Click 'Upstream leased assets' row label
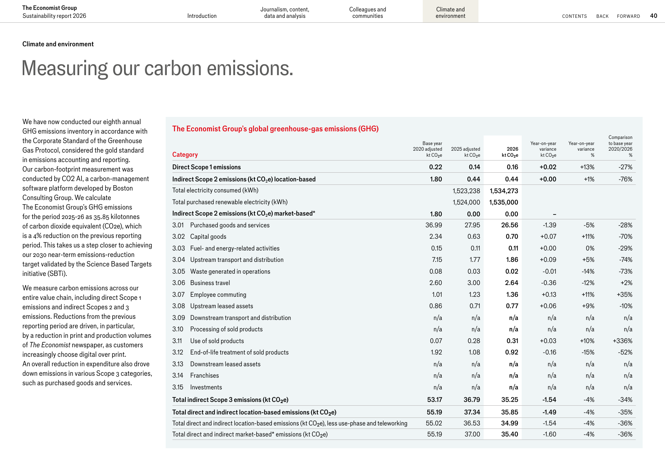 click(221, 306)
